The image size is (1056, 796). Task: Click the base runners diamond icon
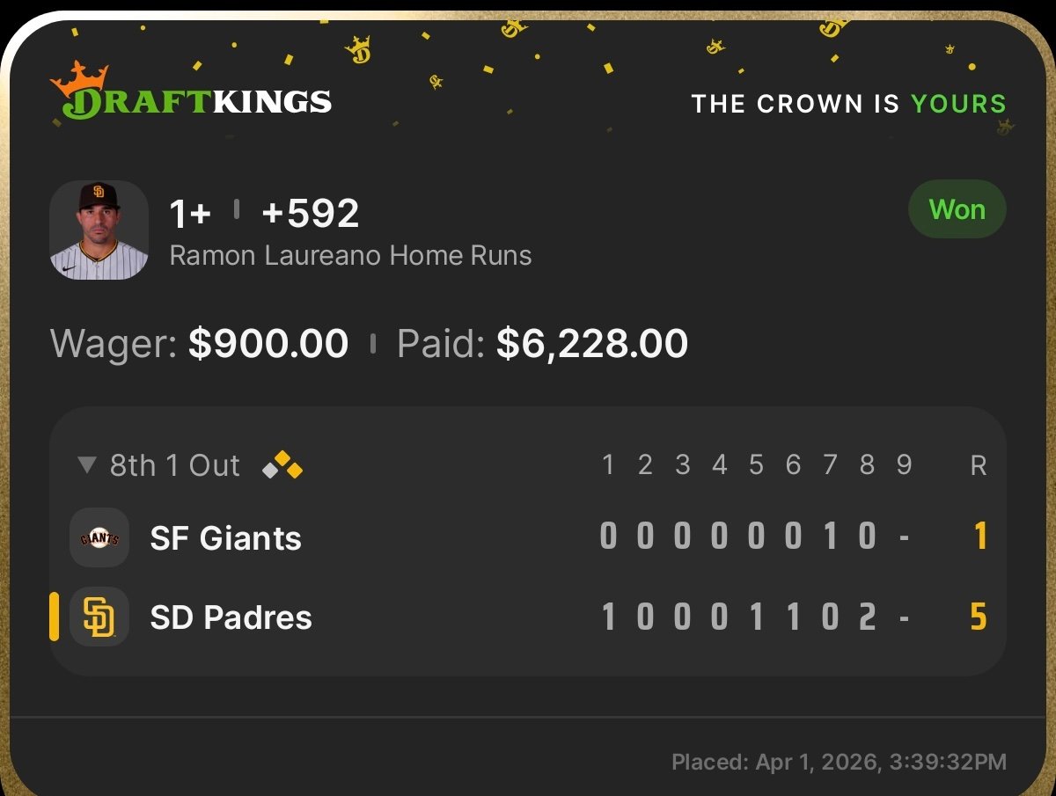[x=283, y=464]
